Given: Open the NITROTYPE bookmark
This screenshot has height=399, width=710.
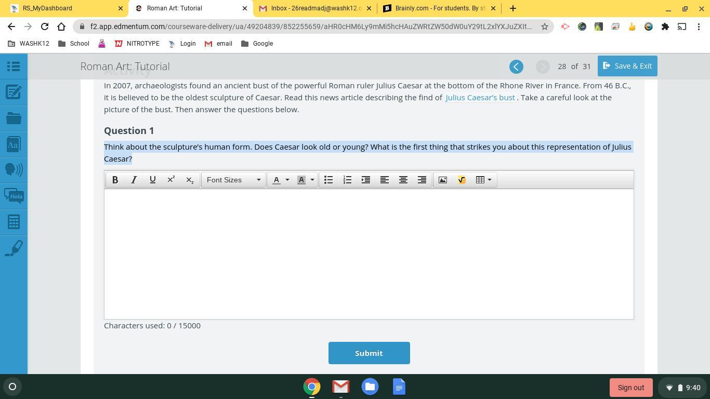Looking at the screenshot, I should (x=137, y=44).
